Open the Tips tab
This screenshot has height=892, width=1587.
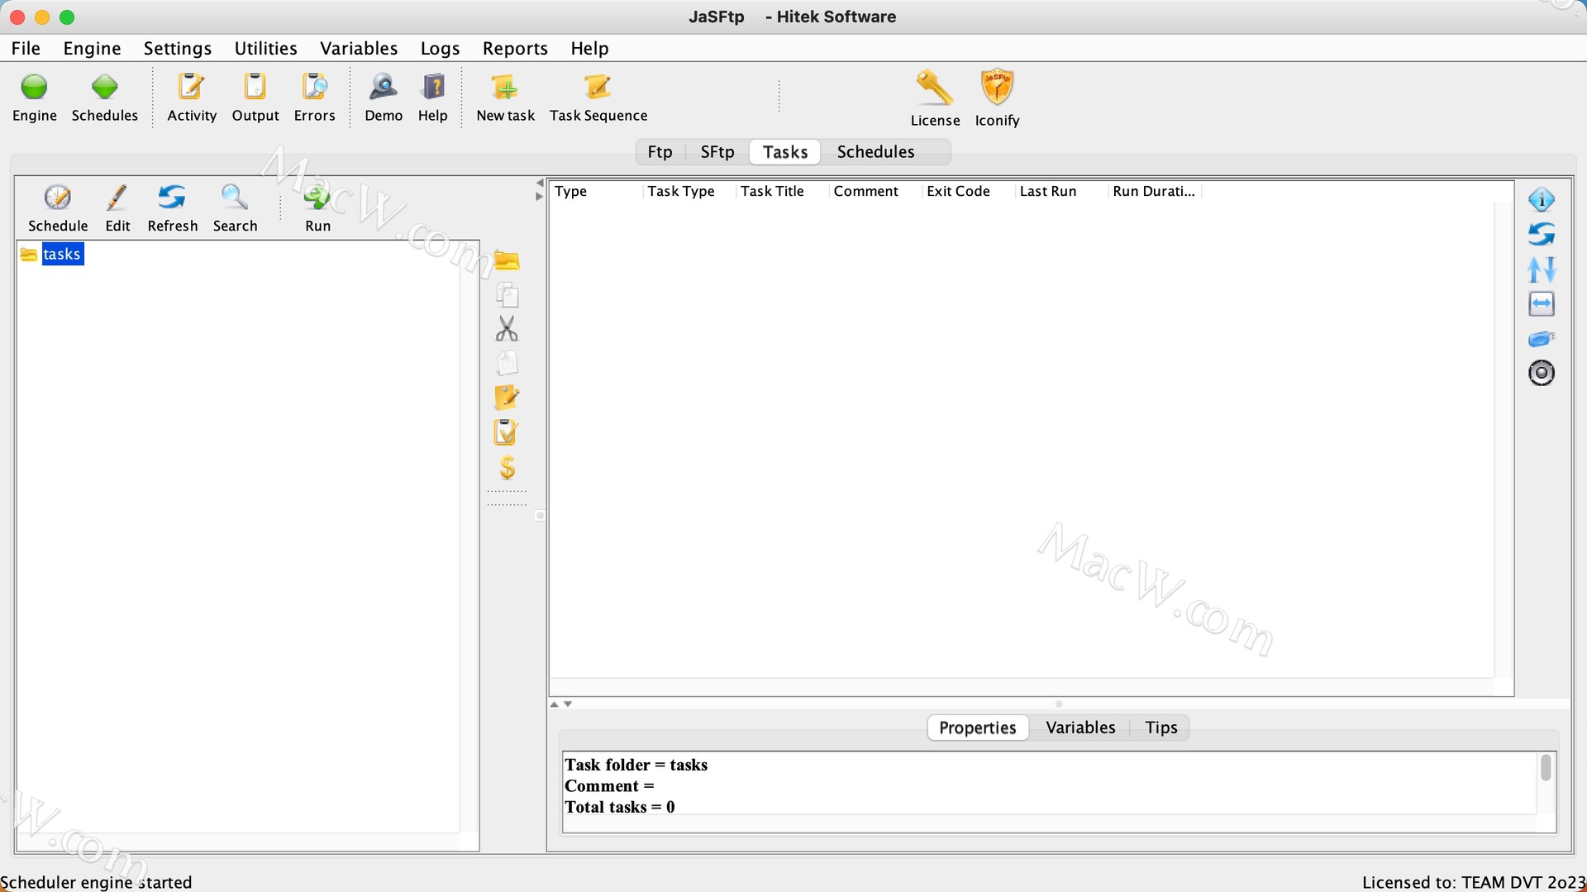1160,727
